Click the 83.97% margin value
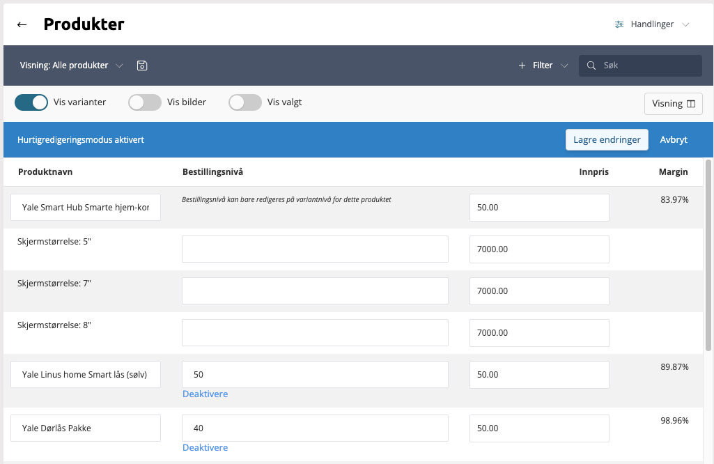 click(674, 199)
